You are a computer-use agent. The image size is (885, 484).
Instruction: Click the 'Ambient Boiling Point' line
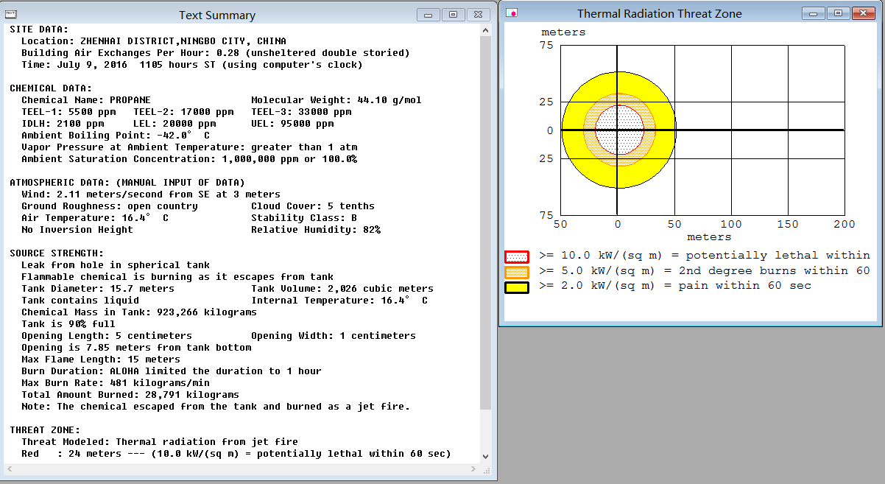coord(116,136)
